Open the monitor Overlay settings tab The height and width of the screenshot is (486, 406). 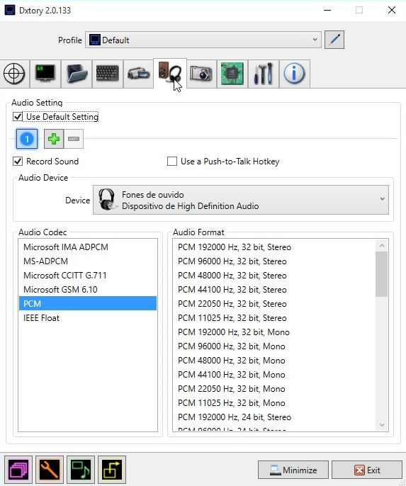[45, 74]
